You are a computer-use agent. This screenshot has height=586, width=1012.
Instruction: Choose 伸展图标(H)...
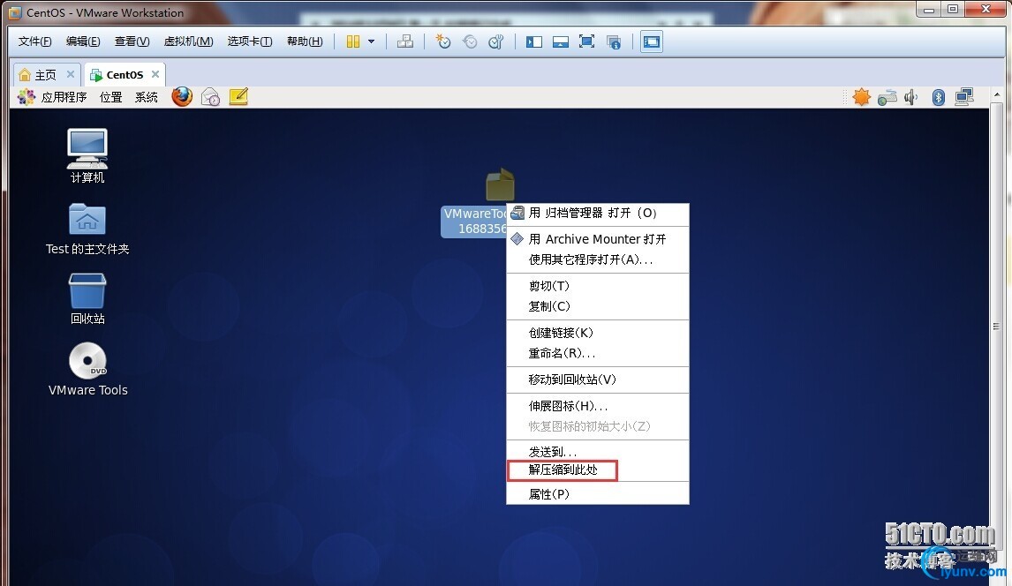[598, 406]
